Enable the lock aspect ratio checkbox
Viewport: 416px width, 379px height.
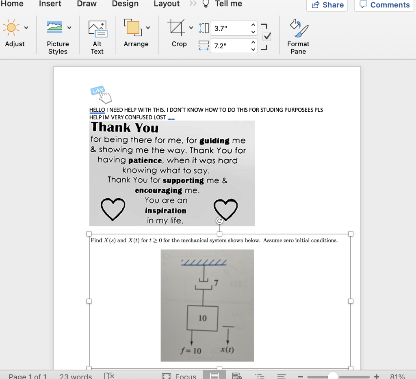266,37
